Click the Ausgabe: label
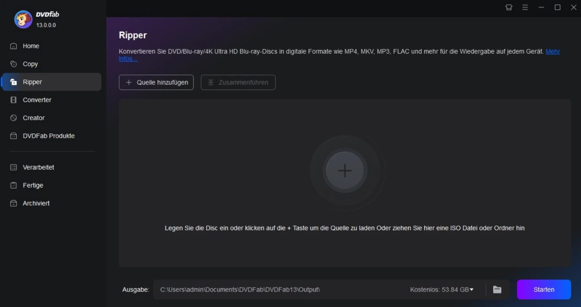This screenshot has height=307, width=581. point(136,289)
